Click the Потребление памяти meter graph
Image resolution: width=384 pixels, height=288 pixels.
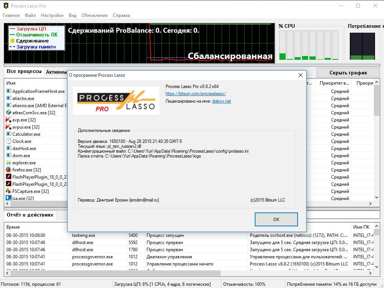[362, 46]
